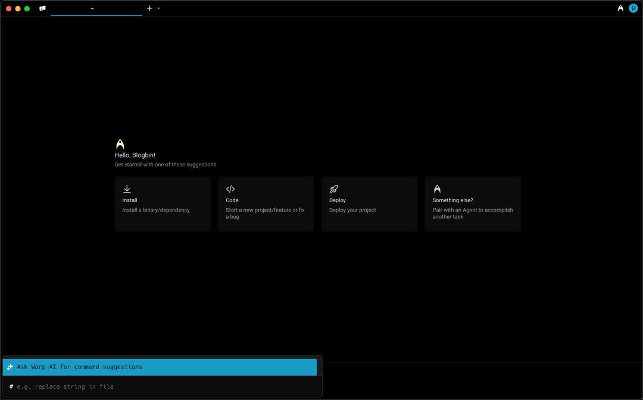This screenshot has height=400, width=643.
Task: Click "Pair with an Agent to accomplish another task" text
Action: 472,213
